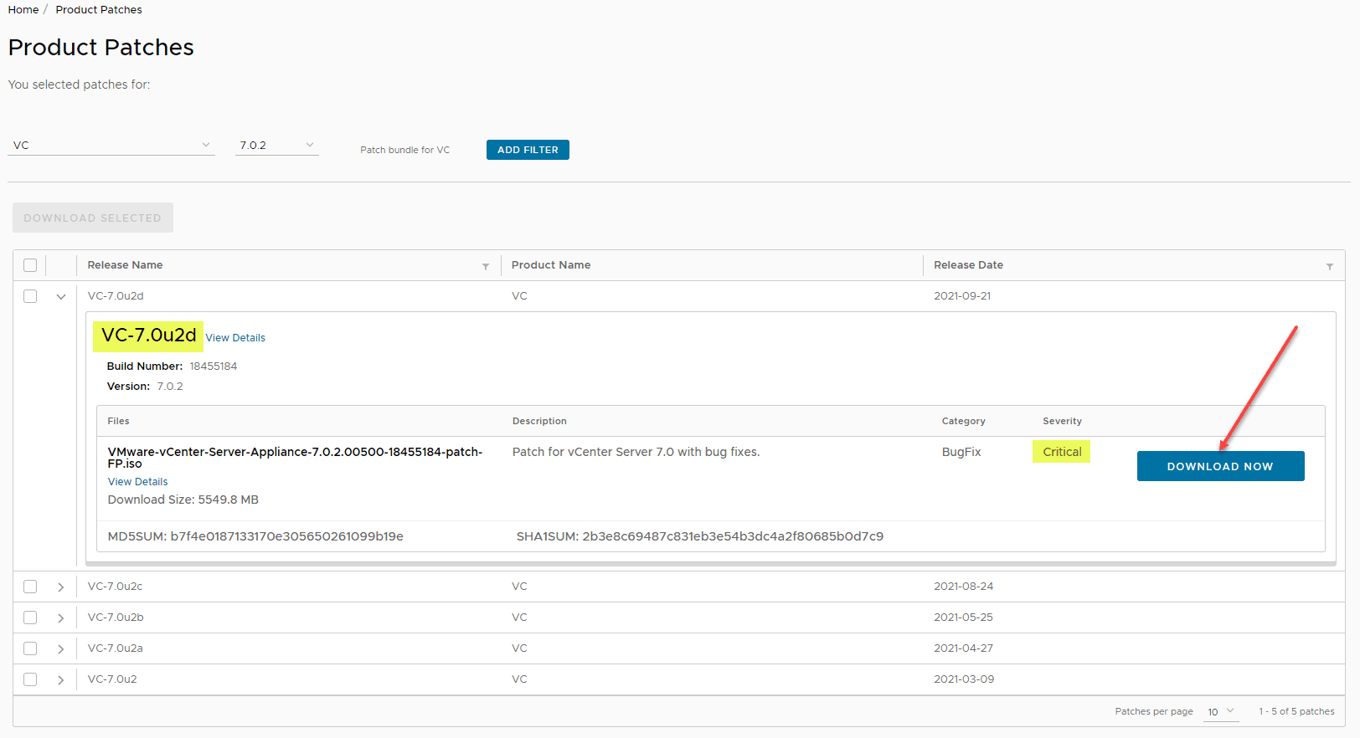Image resolution: width=1360 pixels, height=738 pixels.
Task: Click the patch description text
Action: 636,452
